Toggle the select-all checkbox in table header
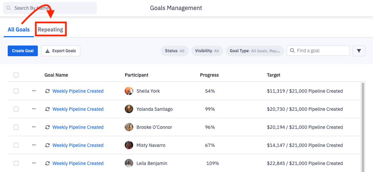 click(16, 75)
